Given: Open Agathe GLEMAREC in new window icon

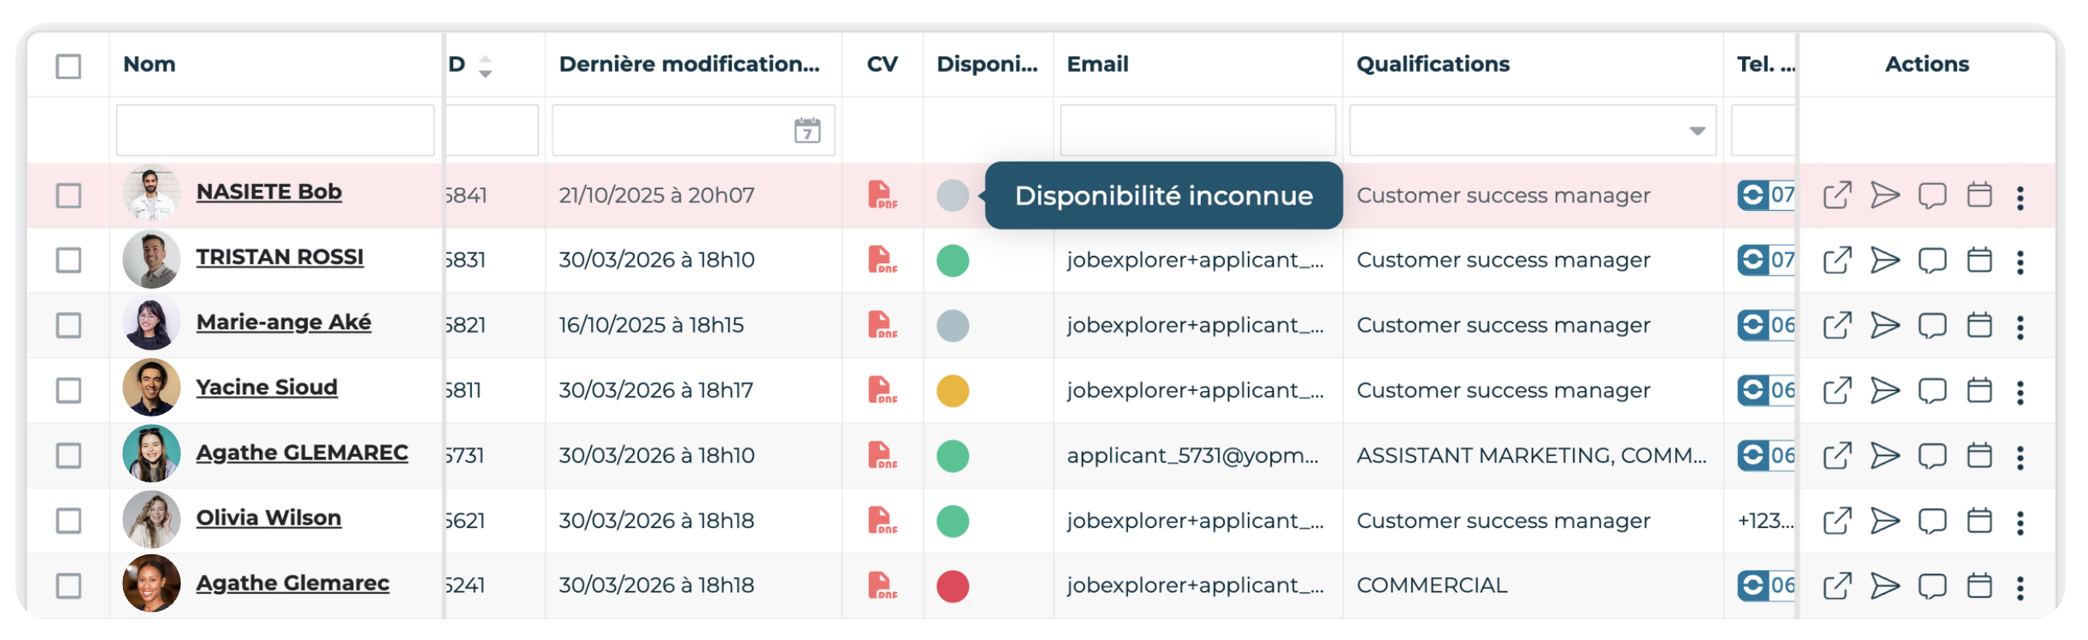Looking at the screenshot, I should (1837, 455).
